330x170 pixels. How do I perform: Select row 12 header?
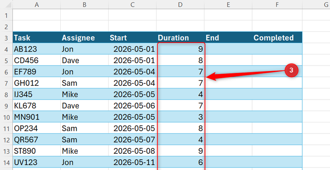click(6, 140)
